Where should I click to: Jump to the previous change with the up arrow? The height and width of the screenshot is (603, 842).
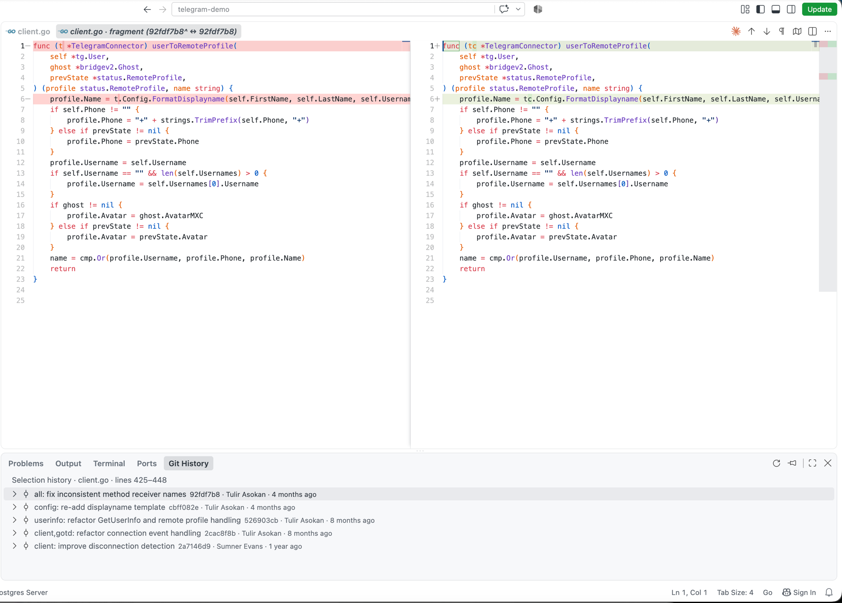coord(751,31)
